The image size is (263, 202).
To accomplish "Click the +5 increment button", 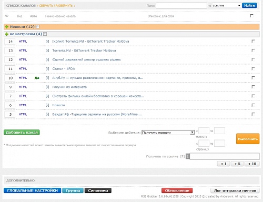I will [x=237, y=164].
